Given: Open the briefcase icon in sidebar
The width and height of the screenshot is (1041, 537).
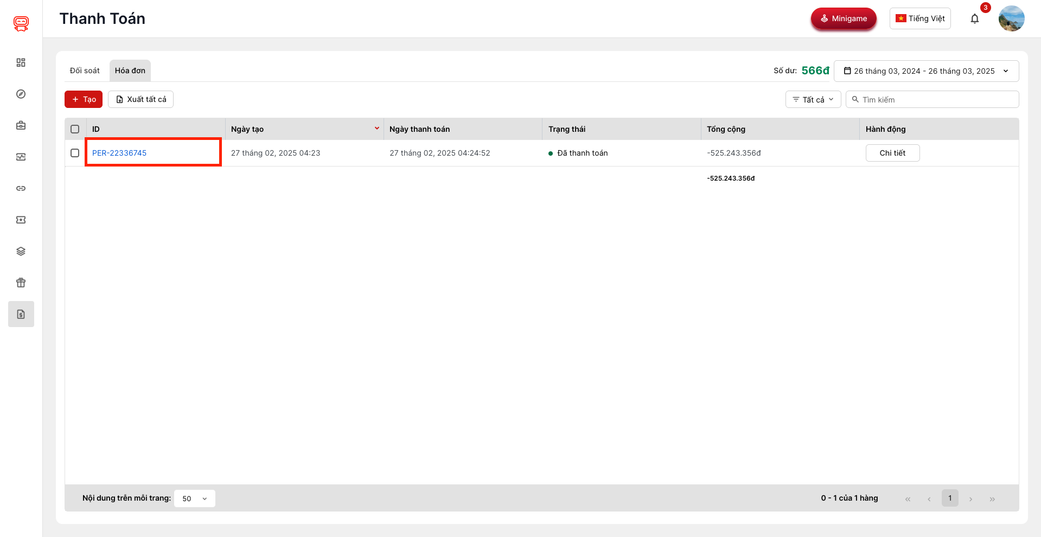Looking at the screenshot, I should 21,126.
